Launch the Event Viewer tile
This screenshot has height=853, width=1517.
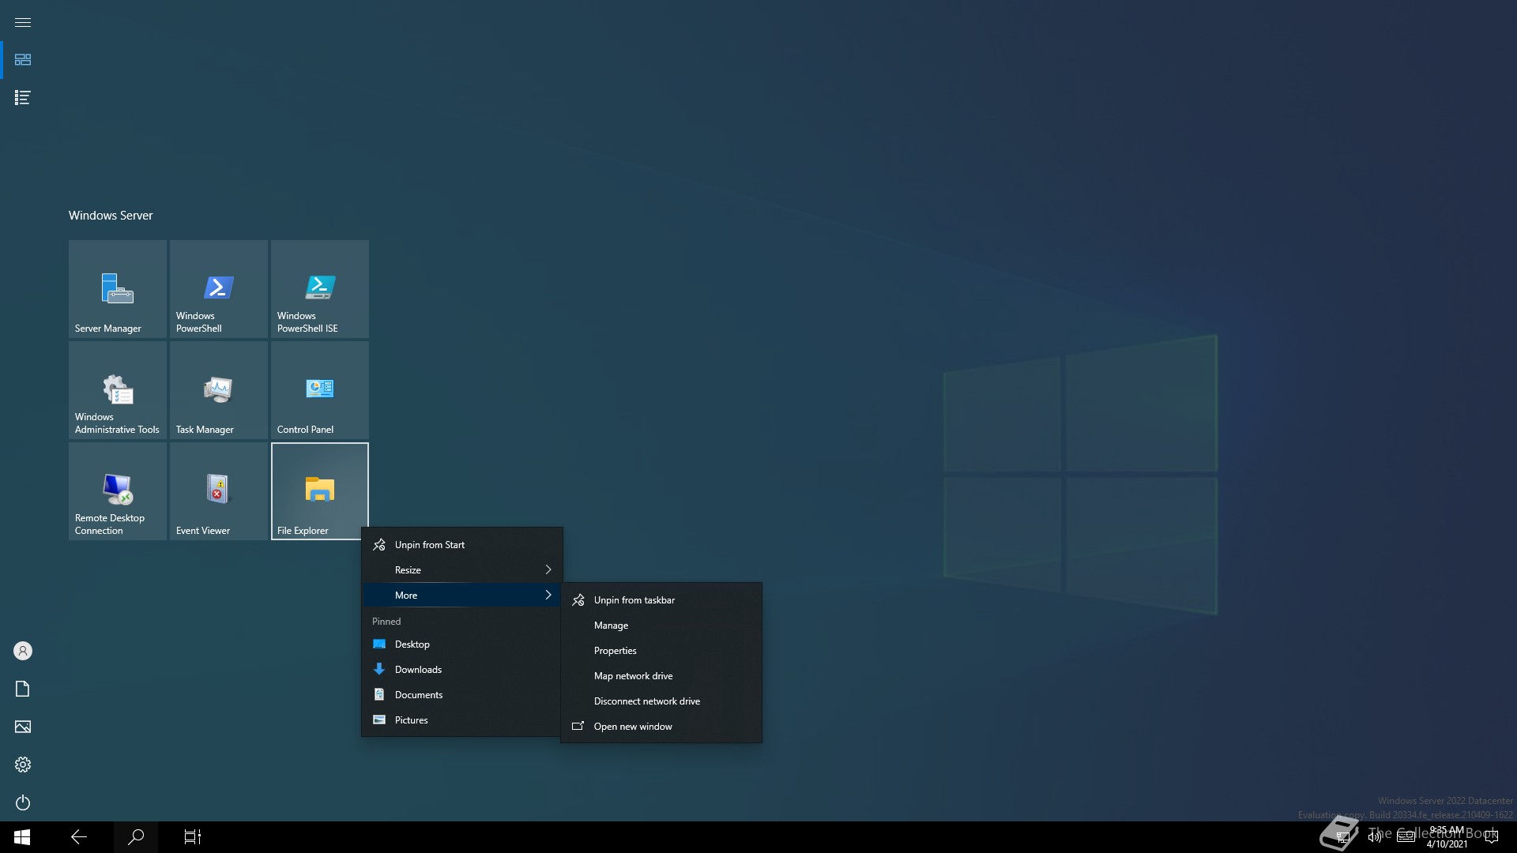click(219, 491)
